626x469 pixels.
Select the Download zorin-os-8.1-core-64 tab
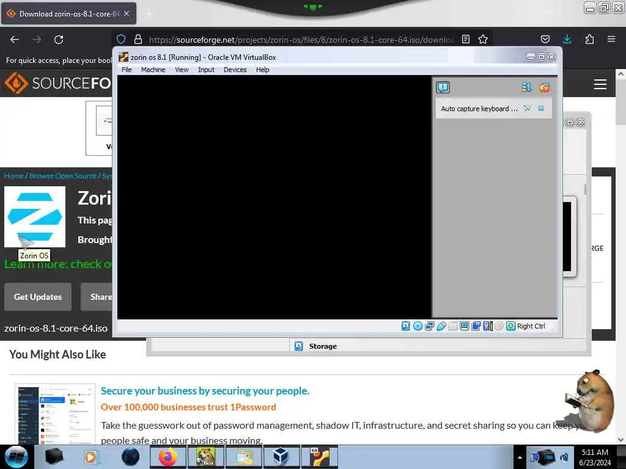tap(68, 14)
